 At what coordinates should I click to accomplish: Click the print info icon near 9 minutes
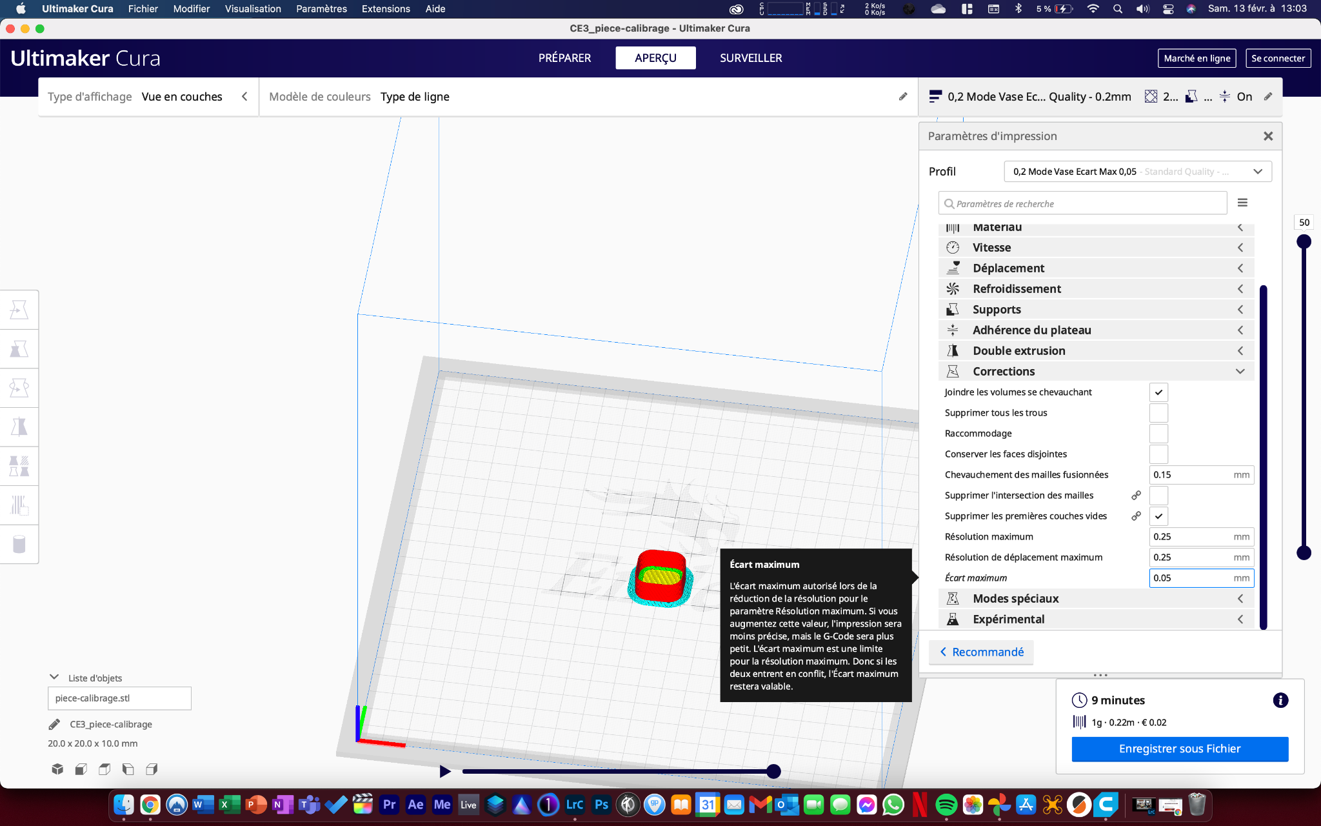click(x=1280, y=700)
